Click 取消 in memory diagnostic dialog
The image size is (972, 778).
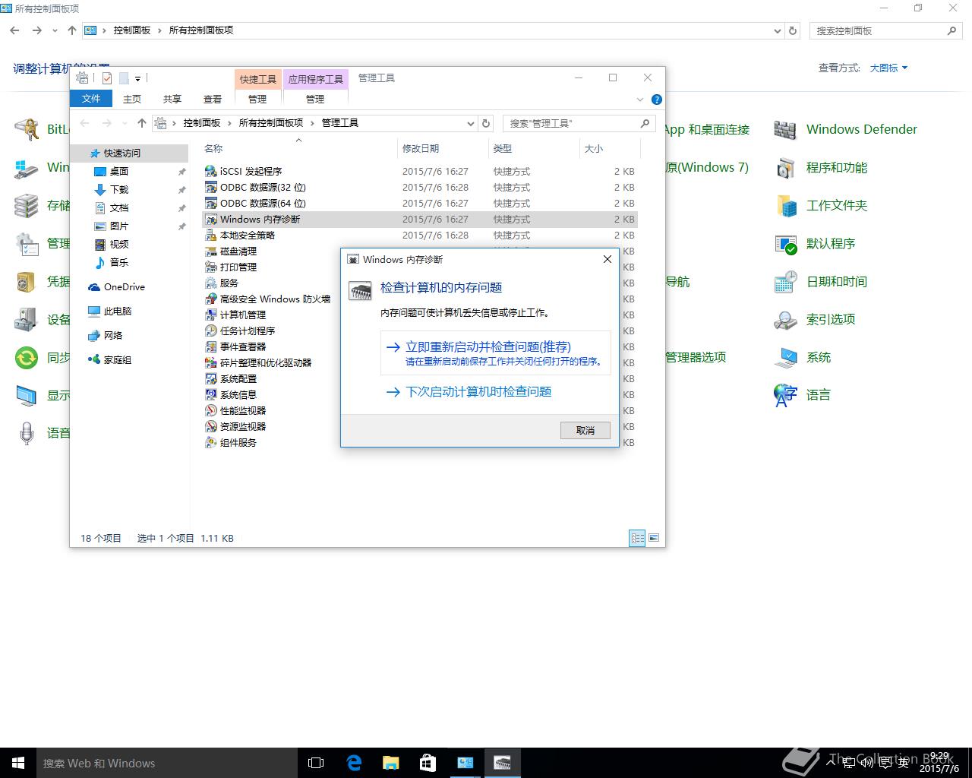585,430
